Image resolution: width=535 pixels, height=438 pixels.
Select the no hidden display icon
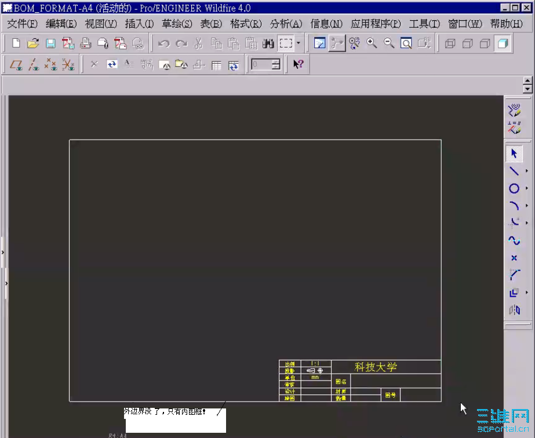tap(485, 43)
